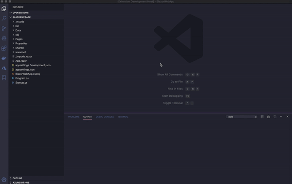Expand the obj folder
This screenshot has height=184, width=292.
(x=36, y=35)
